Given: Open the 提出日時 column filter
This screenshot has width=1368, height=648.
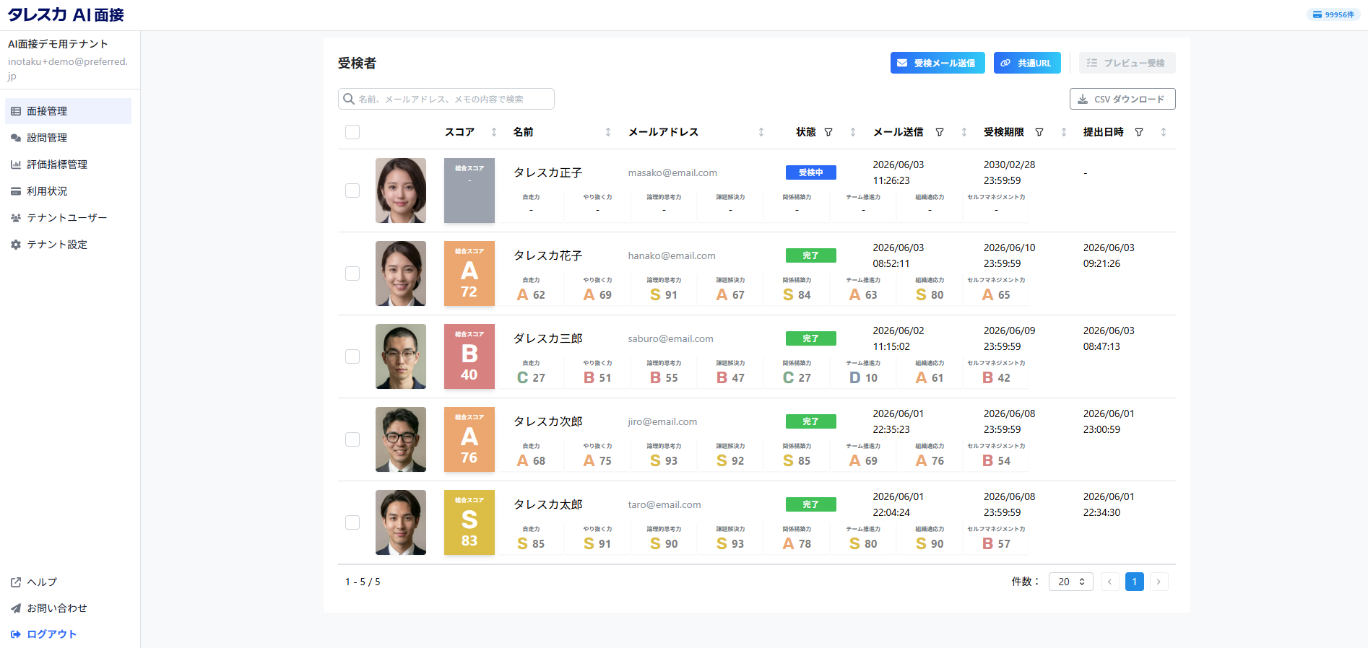Looking at the screenshot, I should [1139, 132].
